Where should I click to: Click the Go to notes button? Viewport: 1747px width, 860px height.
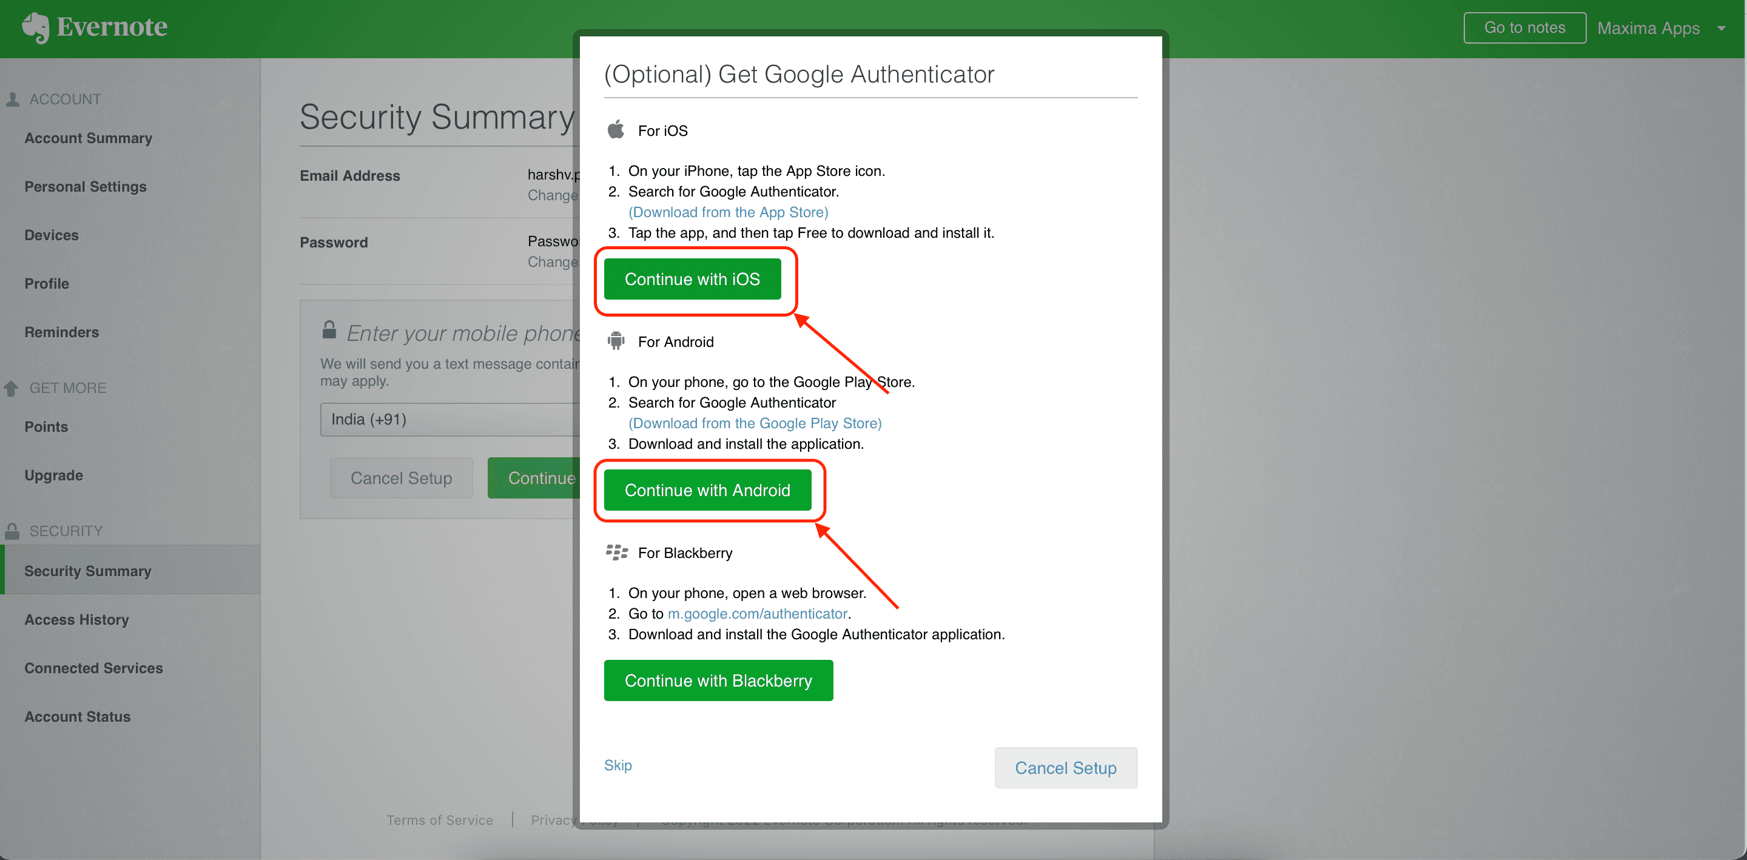pyautogui.click(x=1524, y=28)
